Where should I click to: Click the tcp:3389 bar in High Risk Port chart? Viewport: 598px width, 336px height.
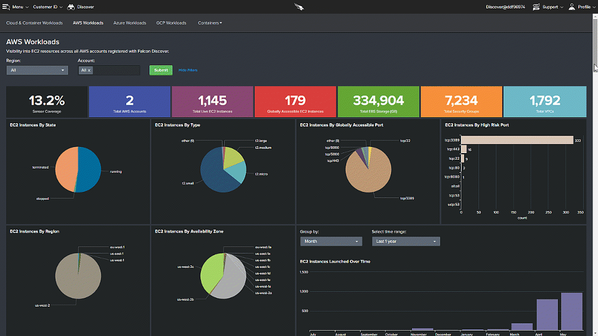[x=517, y=140]
